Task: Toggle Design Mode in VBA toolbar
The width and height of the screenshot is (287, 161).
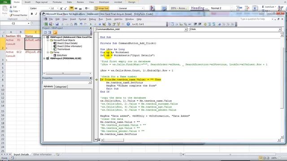Action: click(x=104, y=24)
